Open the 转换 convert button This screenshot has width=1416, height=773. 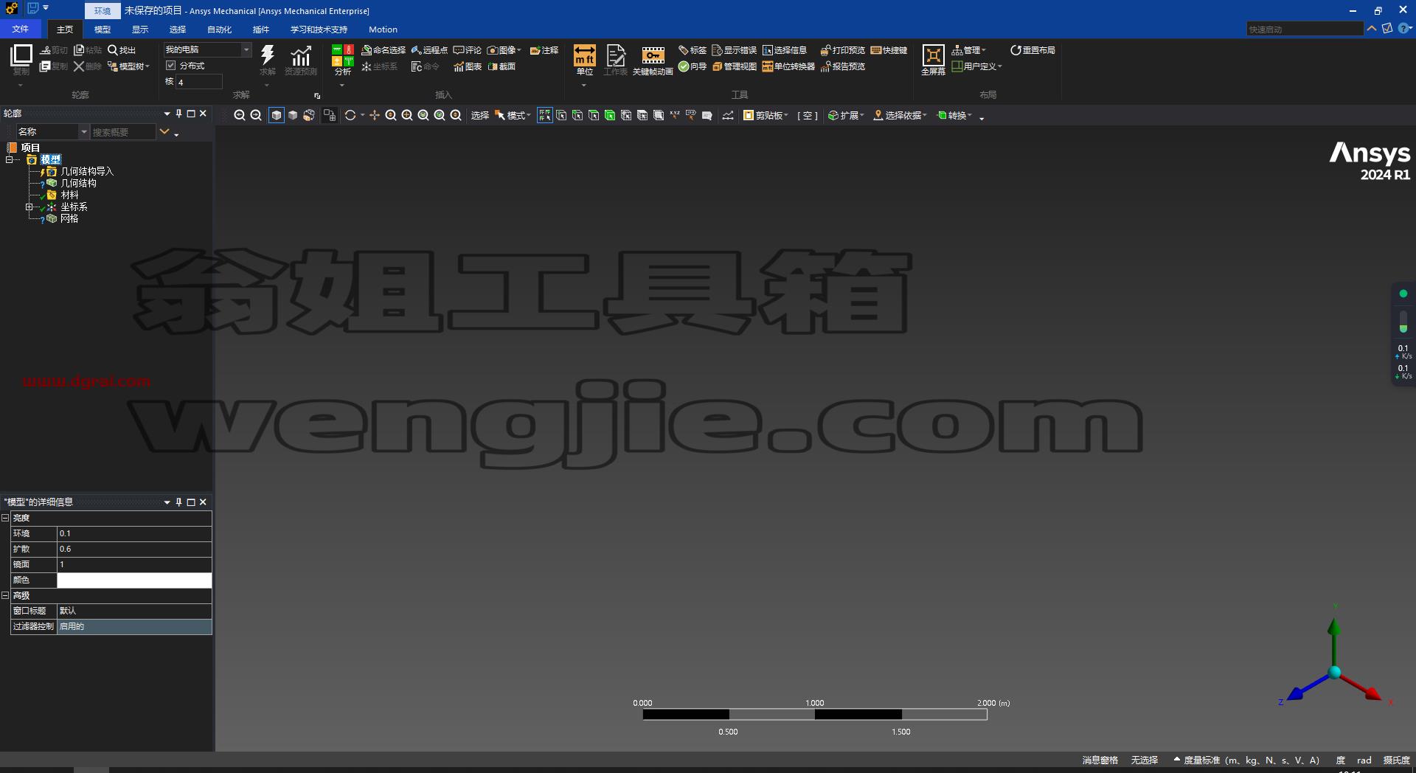955,115
